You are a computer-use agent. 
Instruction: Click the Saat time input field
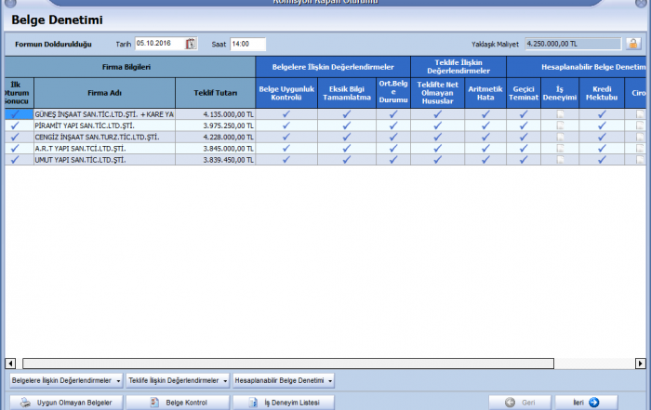(x=247, y=44)
